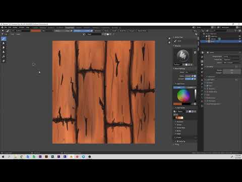Image resolution: width=242 pixels, height=182 pixels.
Task: Hide Camera using its eye icon
Action: pos(239,39)
